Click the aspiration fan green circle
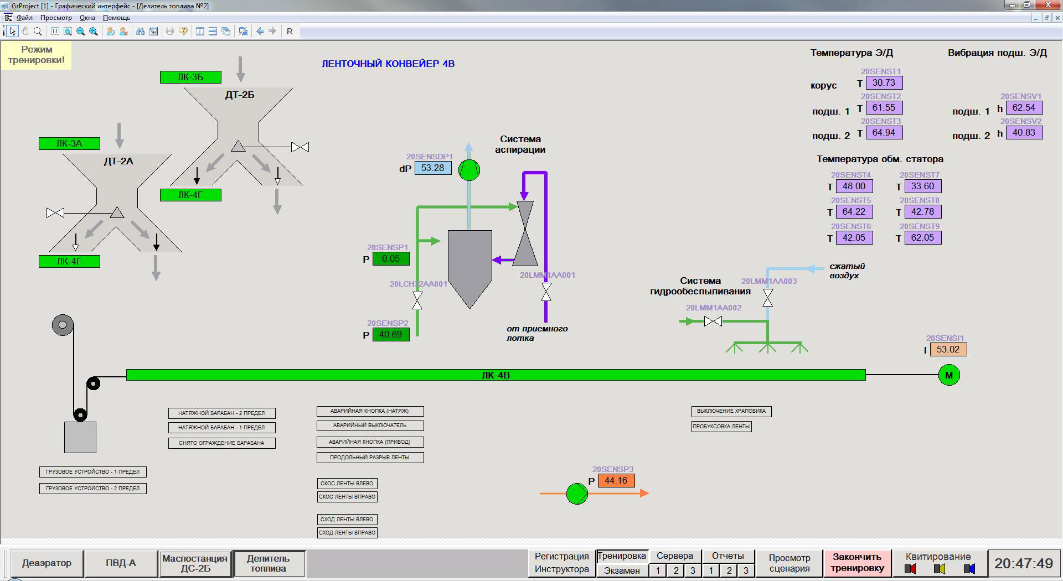This screenshot has width=1063, height=581. pos(469,170)
